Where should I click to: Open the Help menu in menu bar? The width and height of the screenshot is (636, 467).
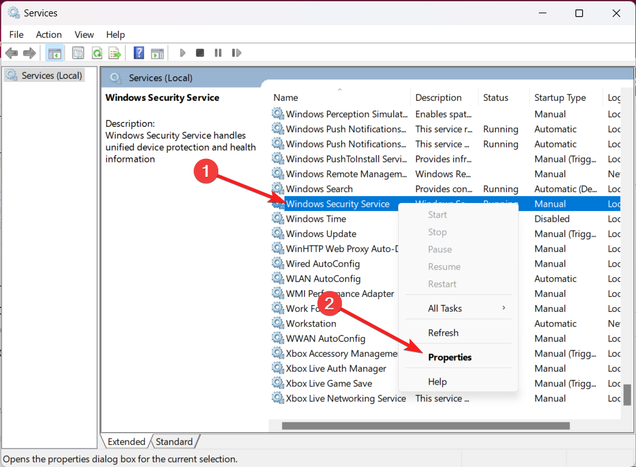(x=115, y=35)
